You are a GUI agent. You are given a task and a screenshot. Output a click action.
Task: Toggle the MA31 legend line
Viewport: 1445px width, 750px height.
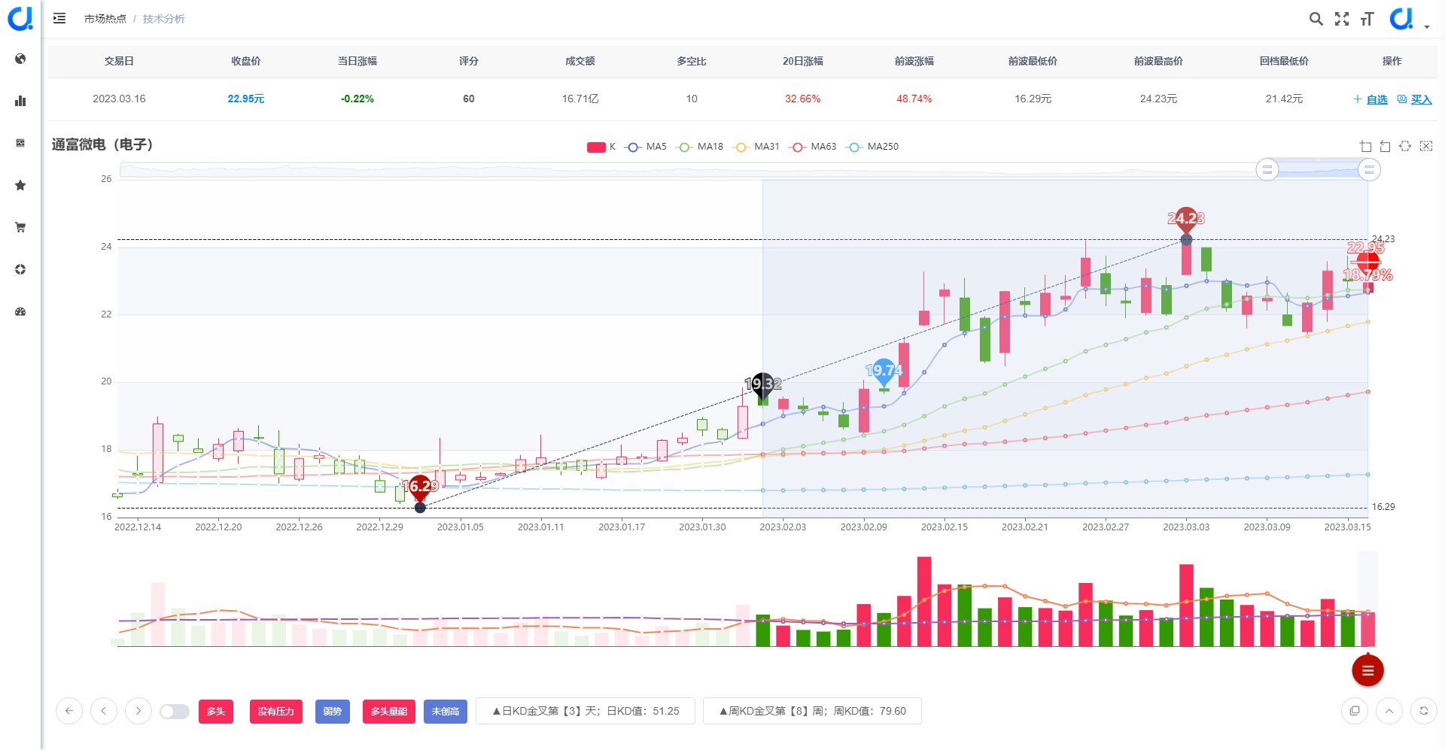coord(757,147)
